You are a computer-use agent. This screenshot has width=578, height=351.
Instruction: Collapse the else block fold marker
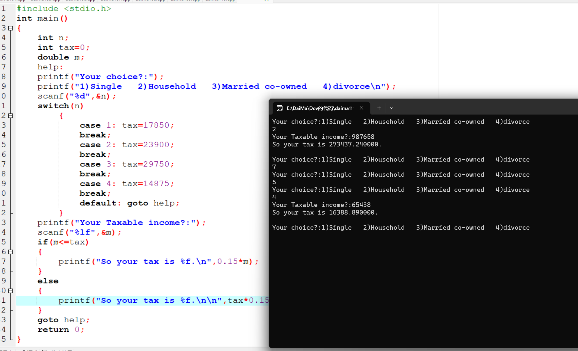11,291
